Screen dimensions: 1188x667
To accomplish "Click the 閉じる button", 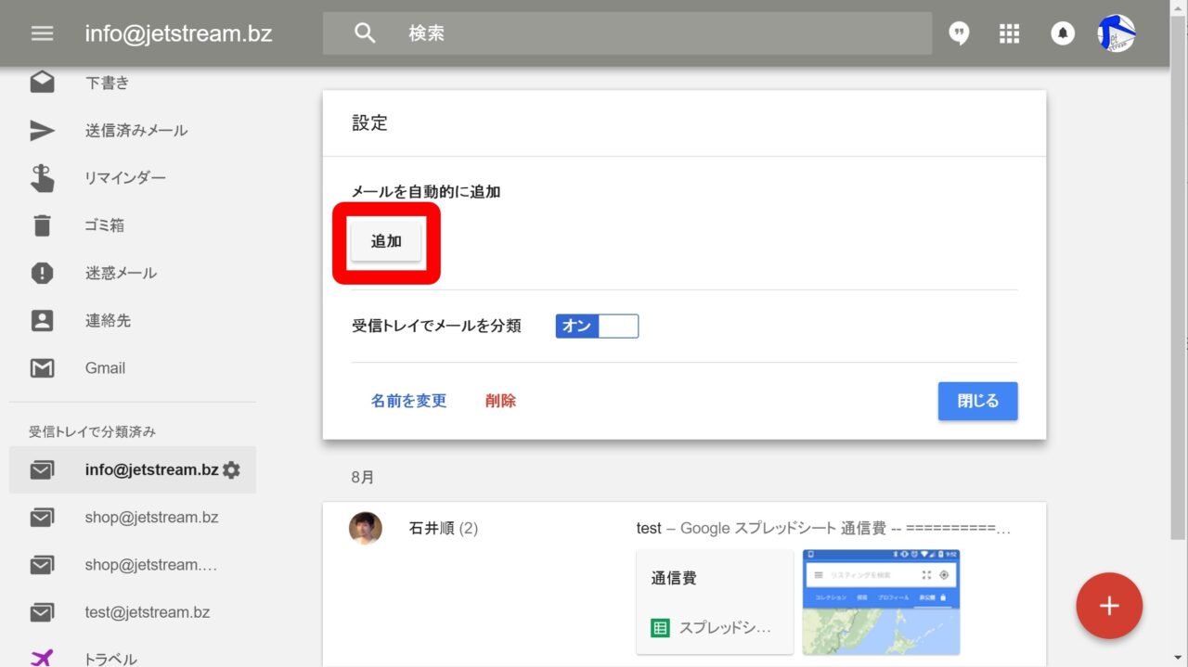I will 977,401.
